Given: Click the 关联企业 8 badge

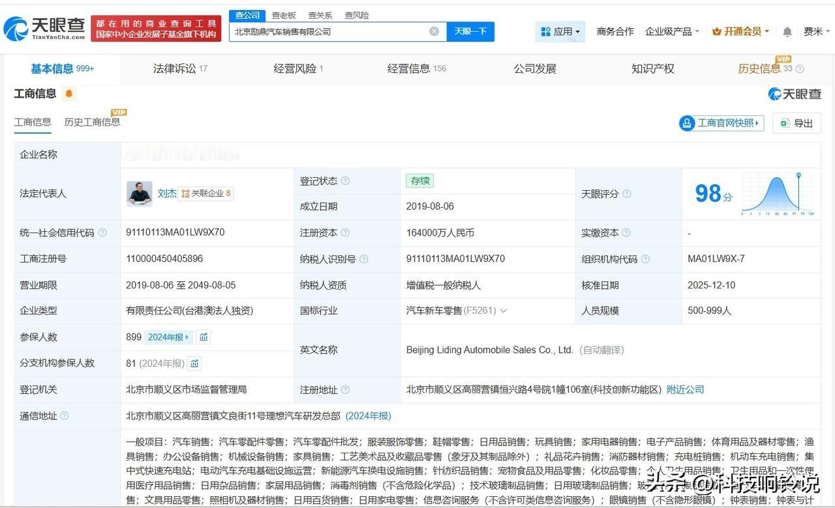Looking at the screenshot, I should click(x=206, y=193).
